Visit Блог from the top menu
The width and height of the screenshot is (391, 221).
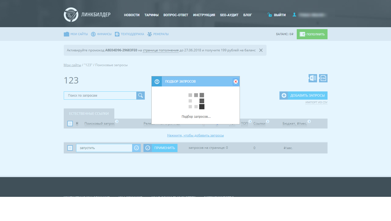[x=248, y=15]
